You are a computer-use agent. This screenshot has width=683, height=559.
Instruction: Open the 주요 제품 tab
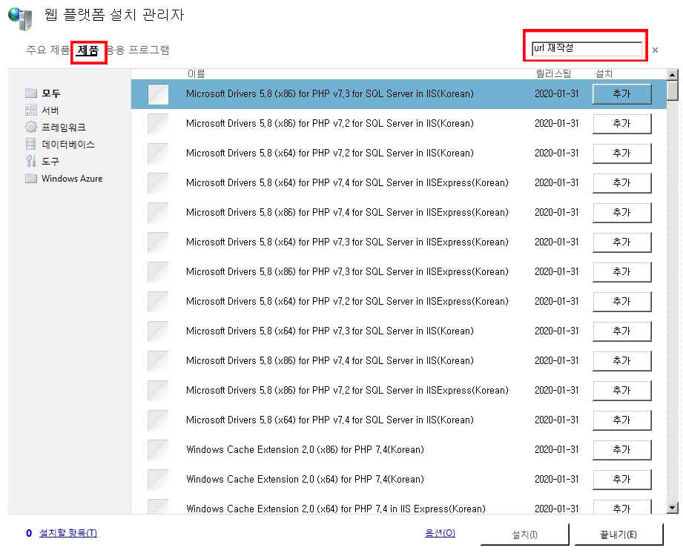click(47, 50)
